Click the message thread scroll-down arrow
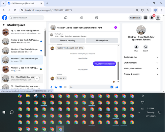 coord(118,82)
